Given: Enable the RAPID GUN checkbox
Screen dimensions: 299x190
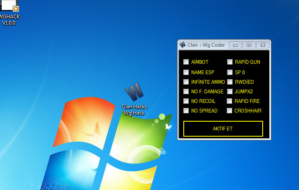Looking at the screenshot, I should (230, 62).
